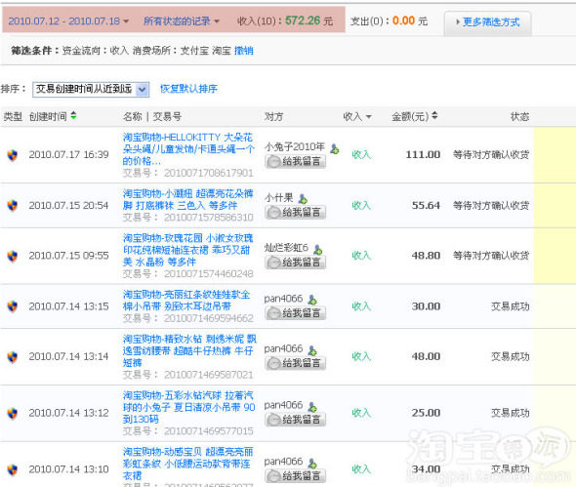576x487 pixels.
Task: Open the 玫瑰花园 小淑女玫瑰印花 transaction link
Action: tap(187, 250)
